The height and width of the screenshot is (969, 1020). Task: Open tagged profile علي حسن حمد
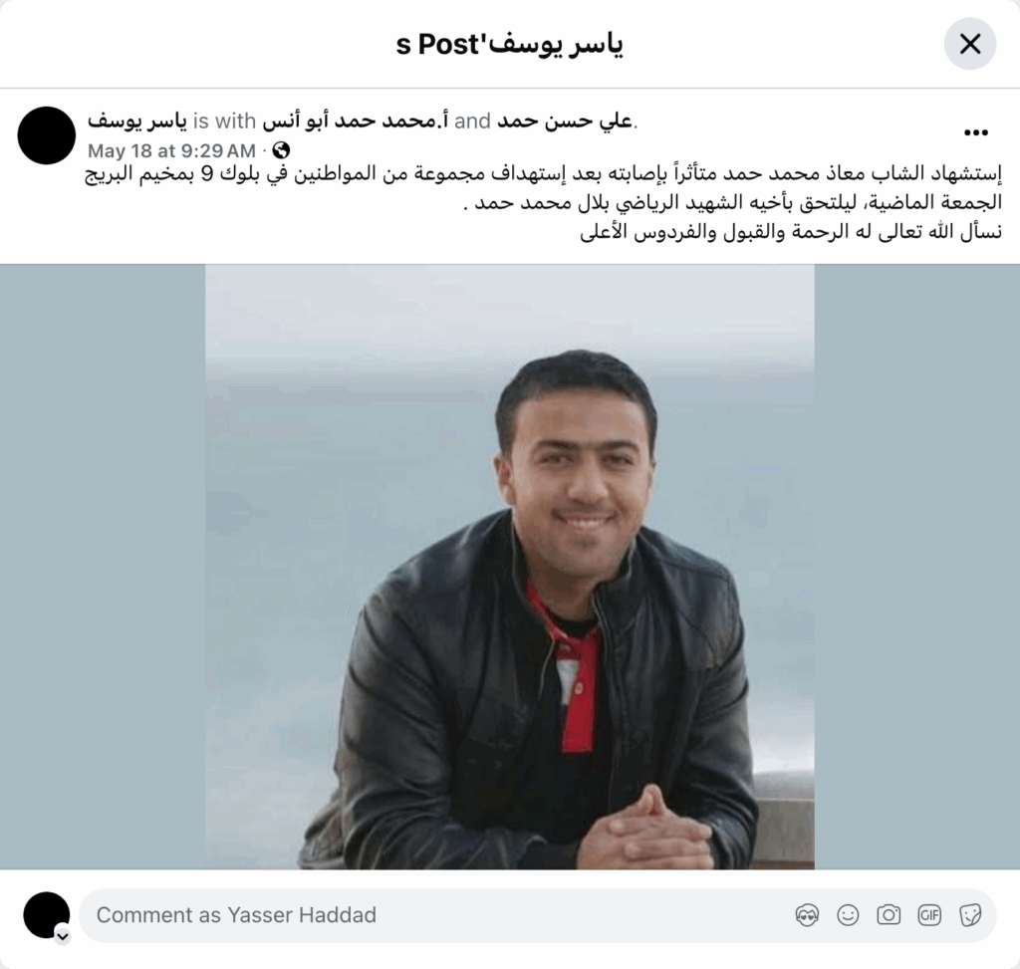coord(566,121)
